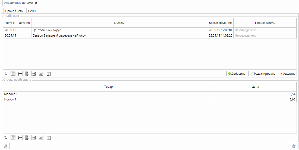Sort by the Время создания column header
The image size is (299, 150).
220,23
